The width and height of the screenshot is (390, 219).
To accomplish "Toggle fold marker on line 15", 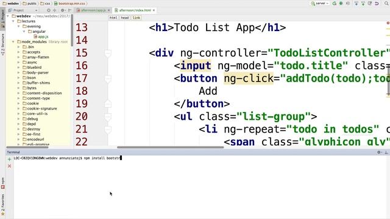I will click(x=108, y=53).
